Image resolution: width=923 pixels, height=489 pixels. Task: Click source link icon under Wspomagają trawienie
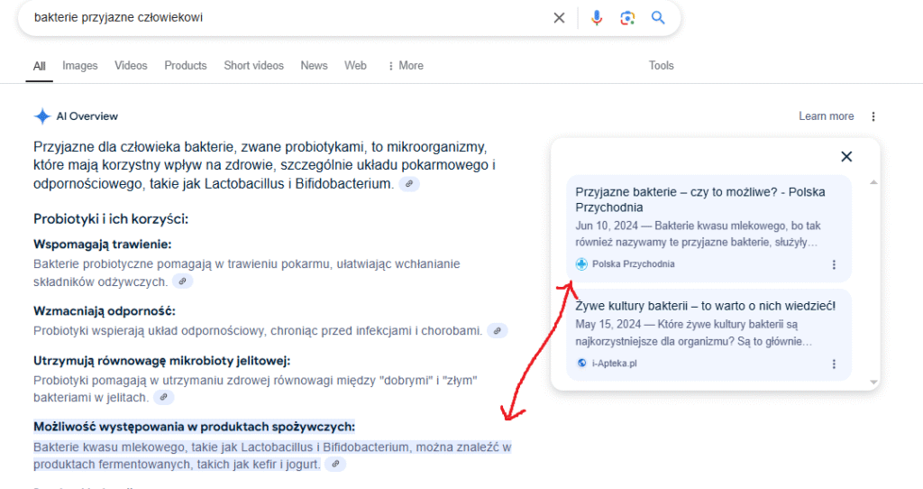click(183, 281)
